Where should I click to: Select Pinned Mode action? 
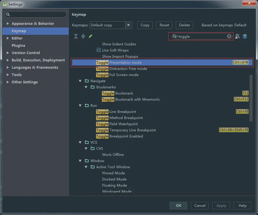click(113, 173)
